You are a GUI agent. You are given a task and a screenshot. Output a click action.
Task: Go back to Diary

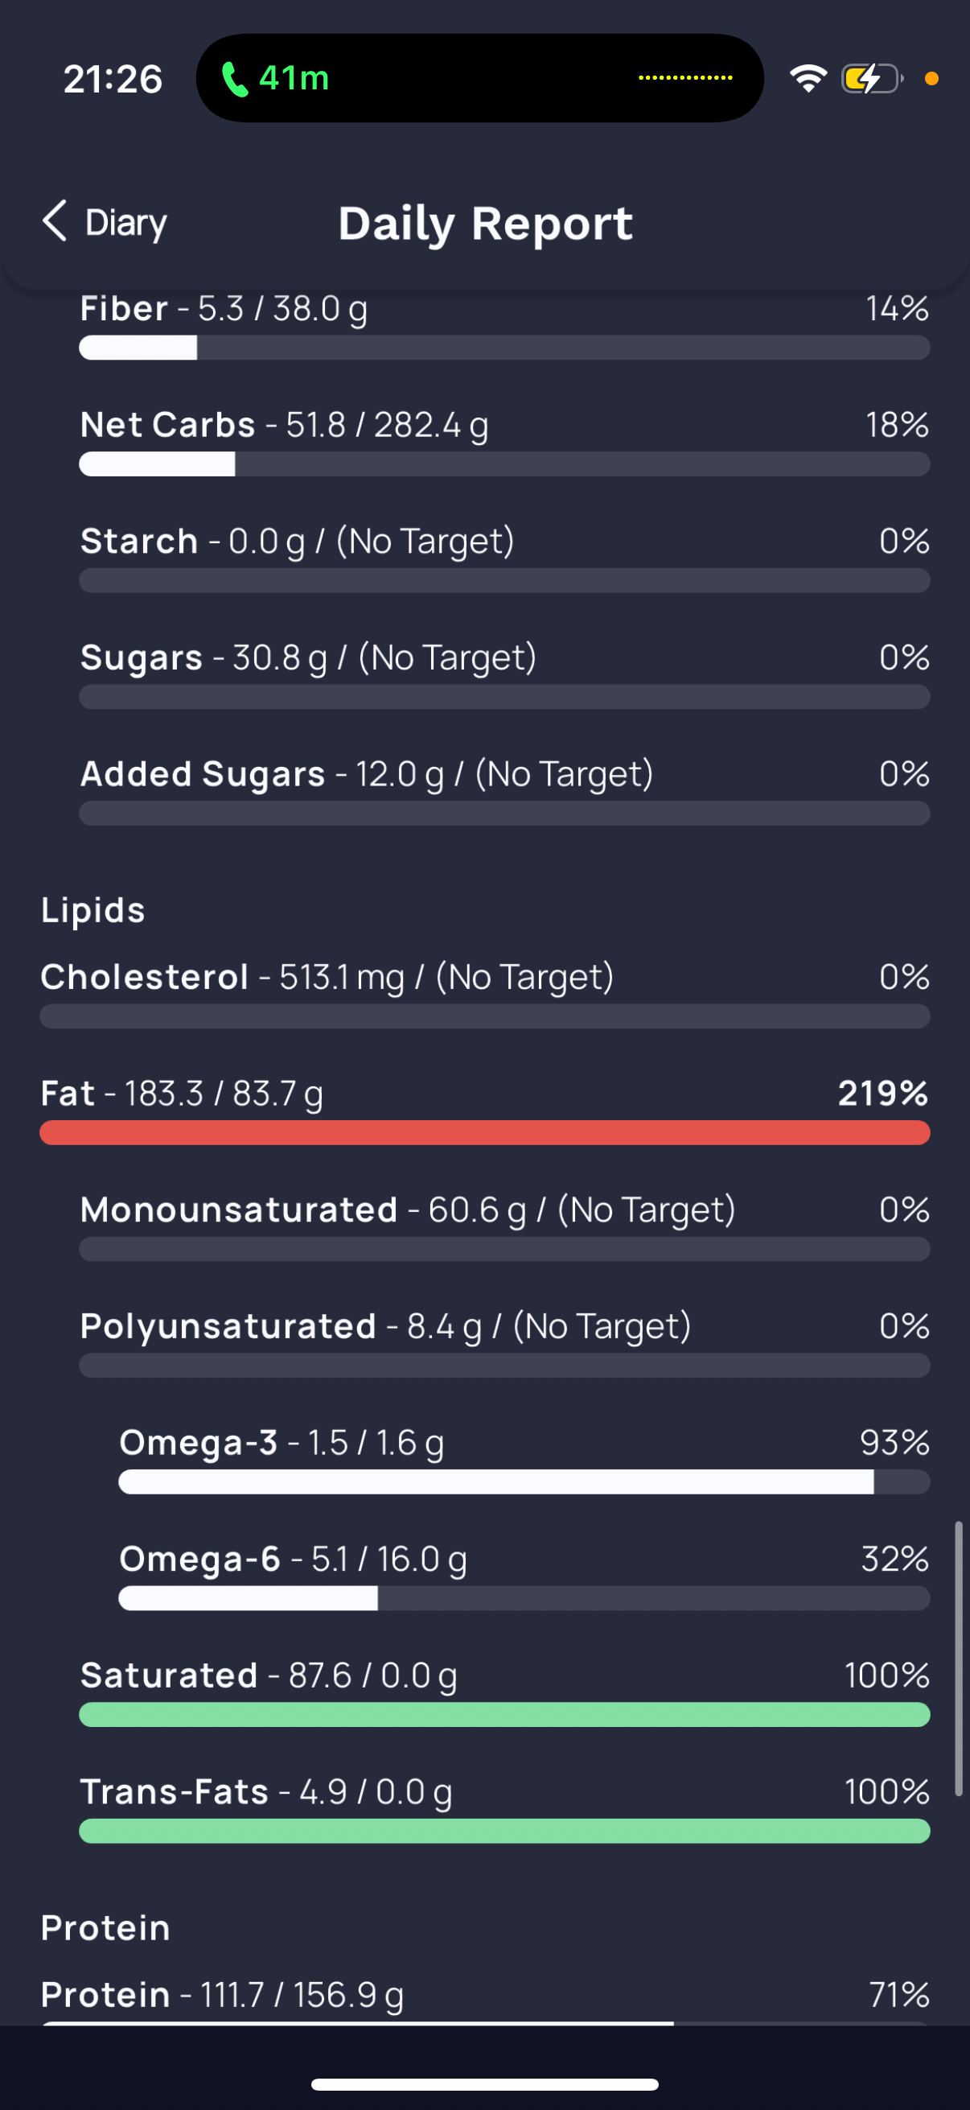(105, 222)
